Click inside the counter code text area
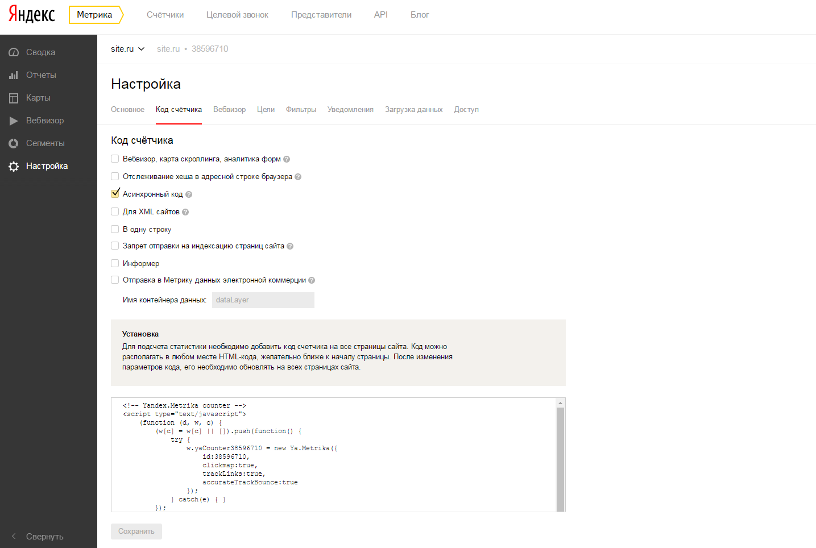 334,455
